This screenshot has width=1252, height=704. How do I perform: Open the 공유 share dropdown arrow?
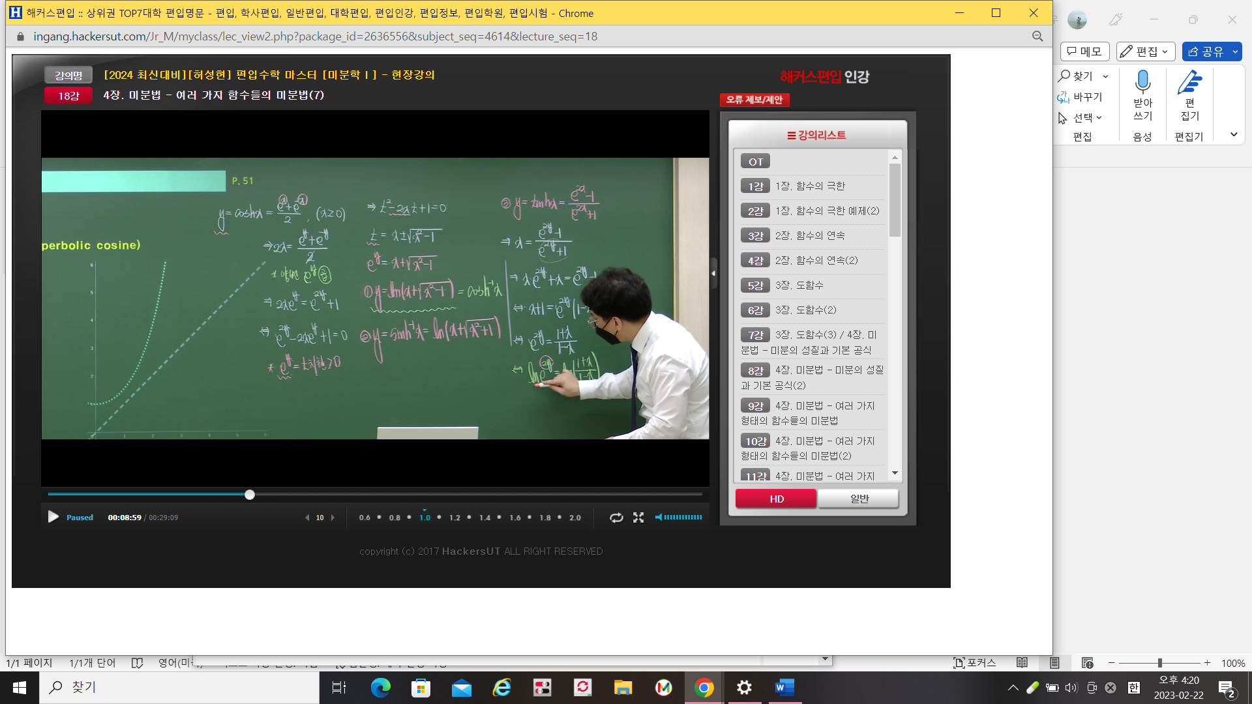pyautogui.click(x=1235, y=51)
